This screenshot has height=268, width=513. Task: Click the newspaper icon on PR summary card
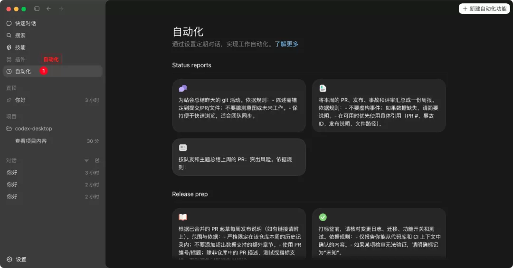click(183, 148)
